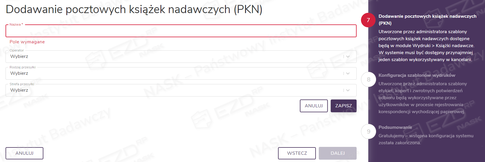Select step 7 circle in the wizard
485x162 pixels.
pyautogui.click(x=368, y=20)
